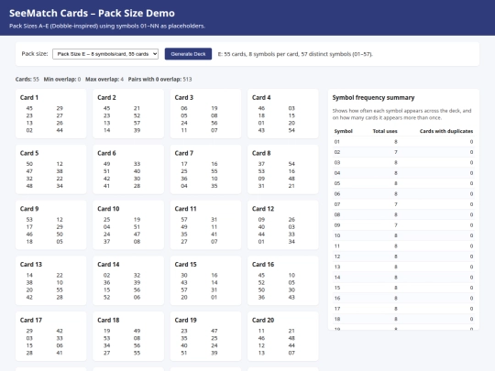Click symbol 57 on Card 11
This screenshot has height=371, width=495.
point(184,219)
